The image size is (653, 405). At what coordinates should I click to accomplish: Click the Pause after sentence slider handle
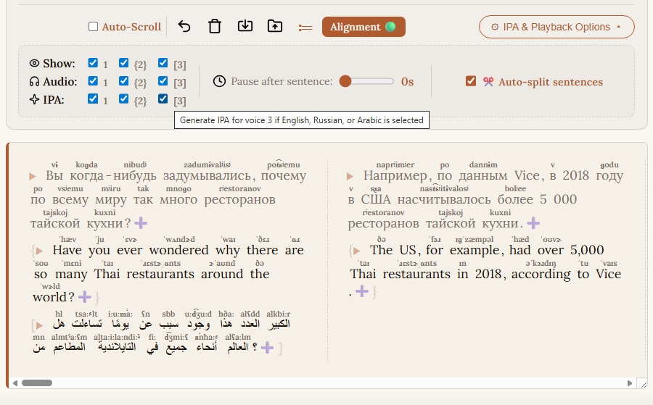(345, 81)
